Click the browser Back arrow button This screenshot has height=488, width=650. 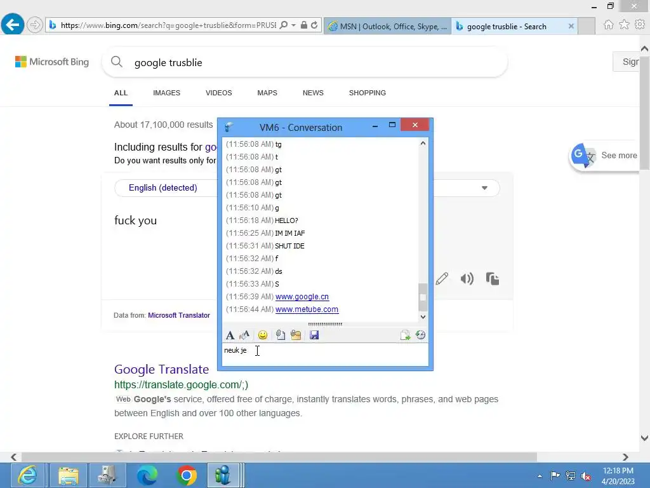click(x=13, y=25)
